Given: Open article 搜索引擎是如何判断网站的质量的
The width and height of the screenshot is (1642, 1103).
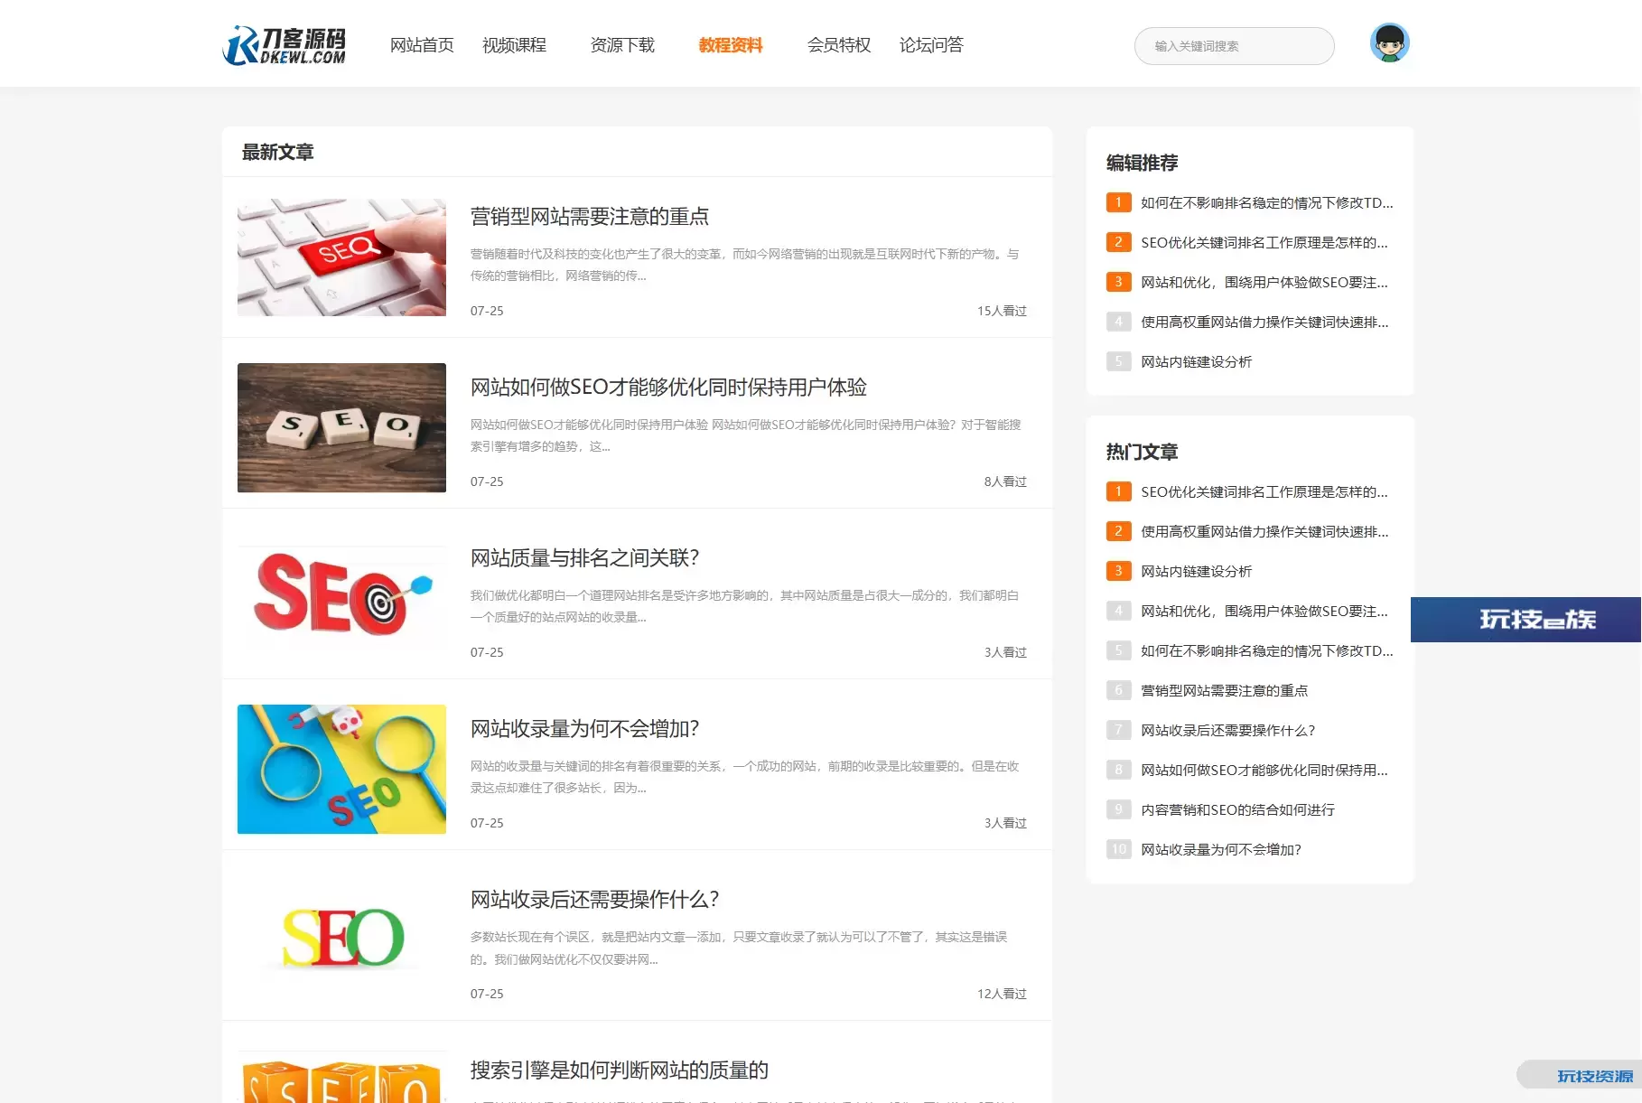Looking at the screenshot, I should click(620, 1070).
